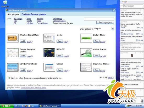The width and height of the screenshot is (144, 108).
Task: Click the Digg's Top Stories icon
Action: coord(86,67)
